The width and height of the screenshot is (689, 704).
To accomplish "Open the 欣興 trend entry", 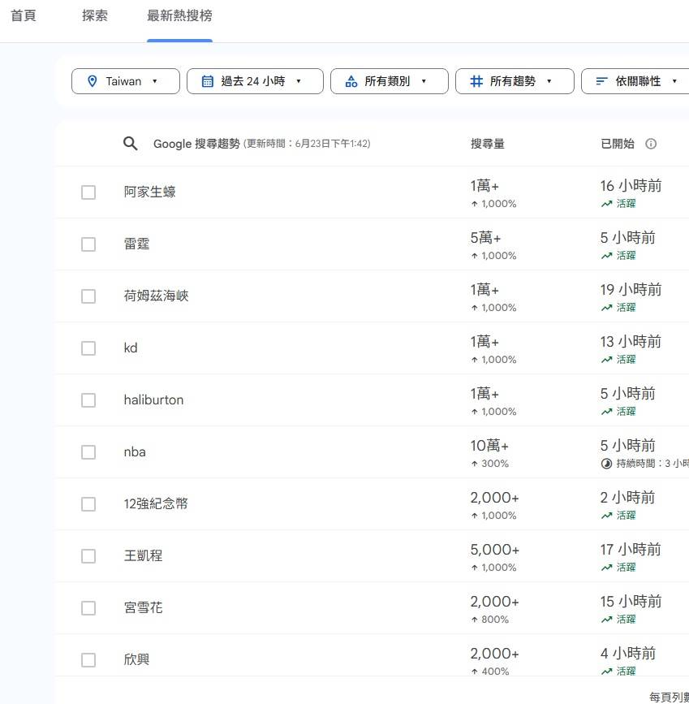I will tap(136, 659).
